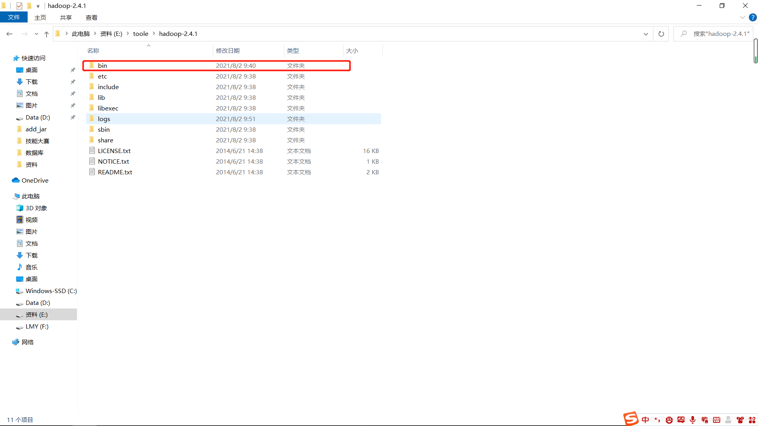
Task: Open Sogou soft keyboard icon
Action: [x=717, y=420]
